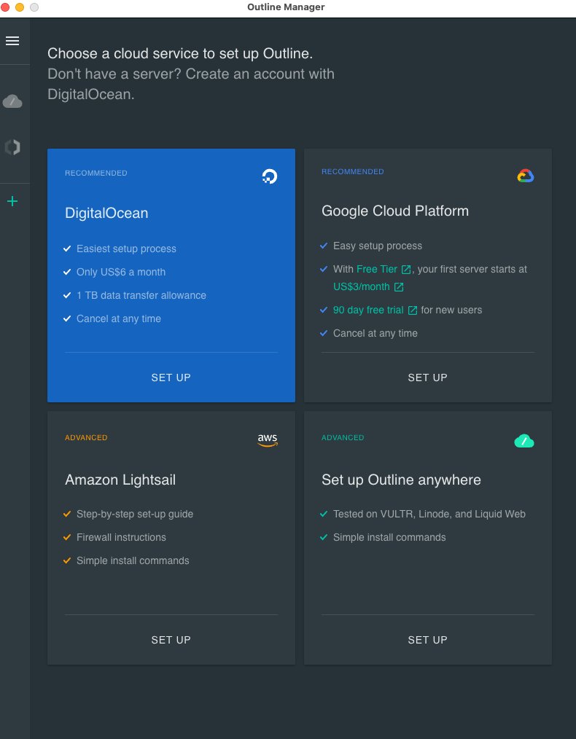Select the gray Outline cloud server icon in sidebar
This screenshot has width=576, height=739.
click(x=12, y=101)
